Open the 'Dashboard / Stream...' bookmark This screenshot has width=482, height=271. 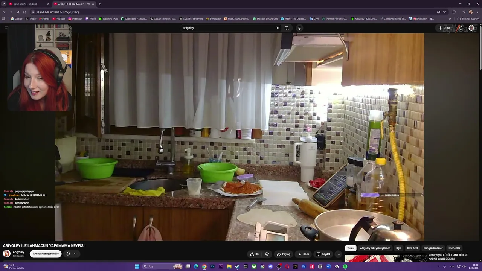(134, 19)
